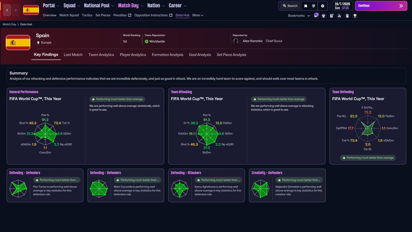Click the General Performance card title
Viewport: 412px width, 232px height.
tap(24, 92)
